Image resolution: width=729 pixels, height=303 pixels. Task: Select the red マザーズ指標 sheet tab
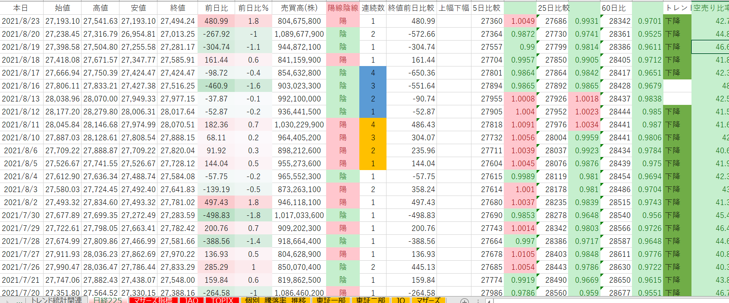tap(153, 300)
